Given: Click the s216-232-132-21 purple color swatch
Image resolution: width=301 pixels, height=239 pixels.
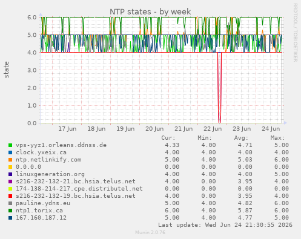Looking at the screenshot, I should (x=10, y=182).
